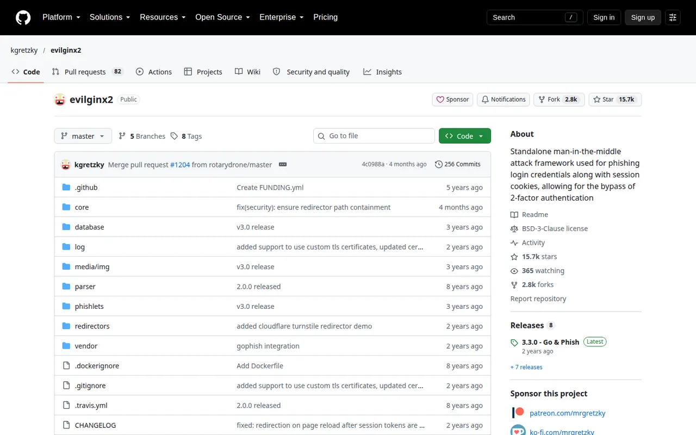Open Readme link in About
Viewport: 696px width, 435px height.
click(529, 215)
